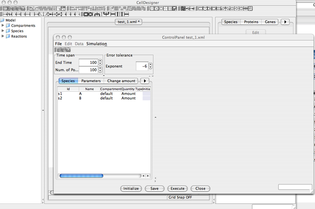
Task: Select the first new-document icon in toolbar
Action: [5, 8]
